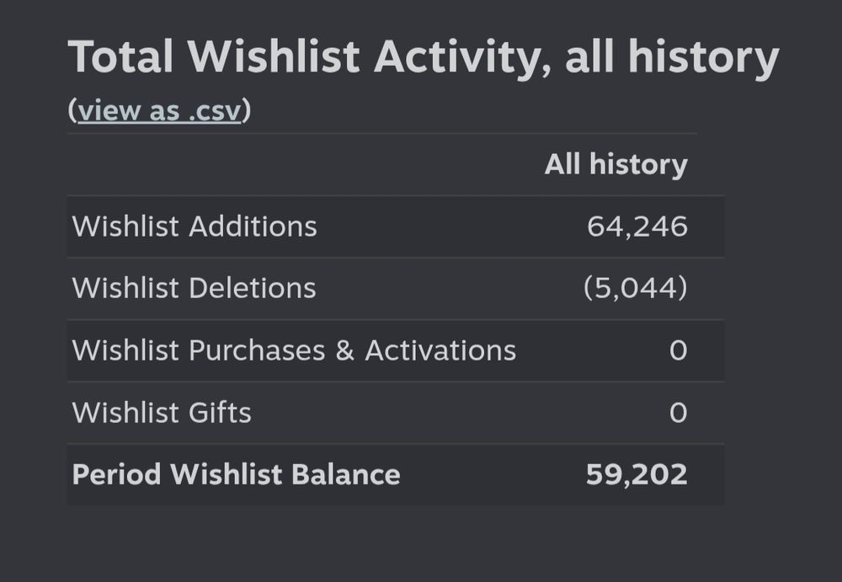This screenshot has height=582, width=842.
Task: Select the Wishlist Additions row label
Action: pos(195,226)
